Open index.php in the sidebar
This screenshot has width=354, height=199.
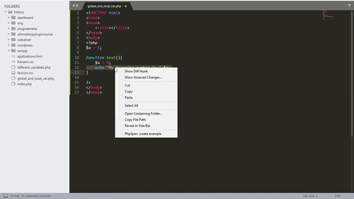pos(24,84)
